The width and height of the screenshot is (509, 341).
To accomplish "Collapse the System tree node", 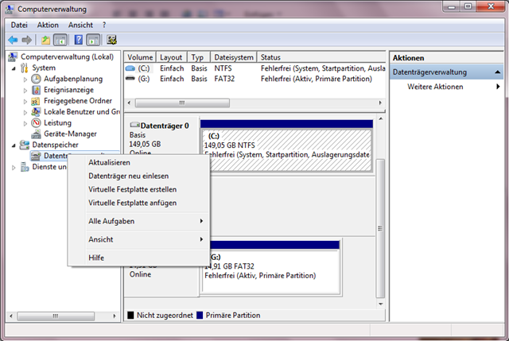I will pos(14,68).
